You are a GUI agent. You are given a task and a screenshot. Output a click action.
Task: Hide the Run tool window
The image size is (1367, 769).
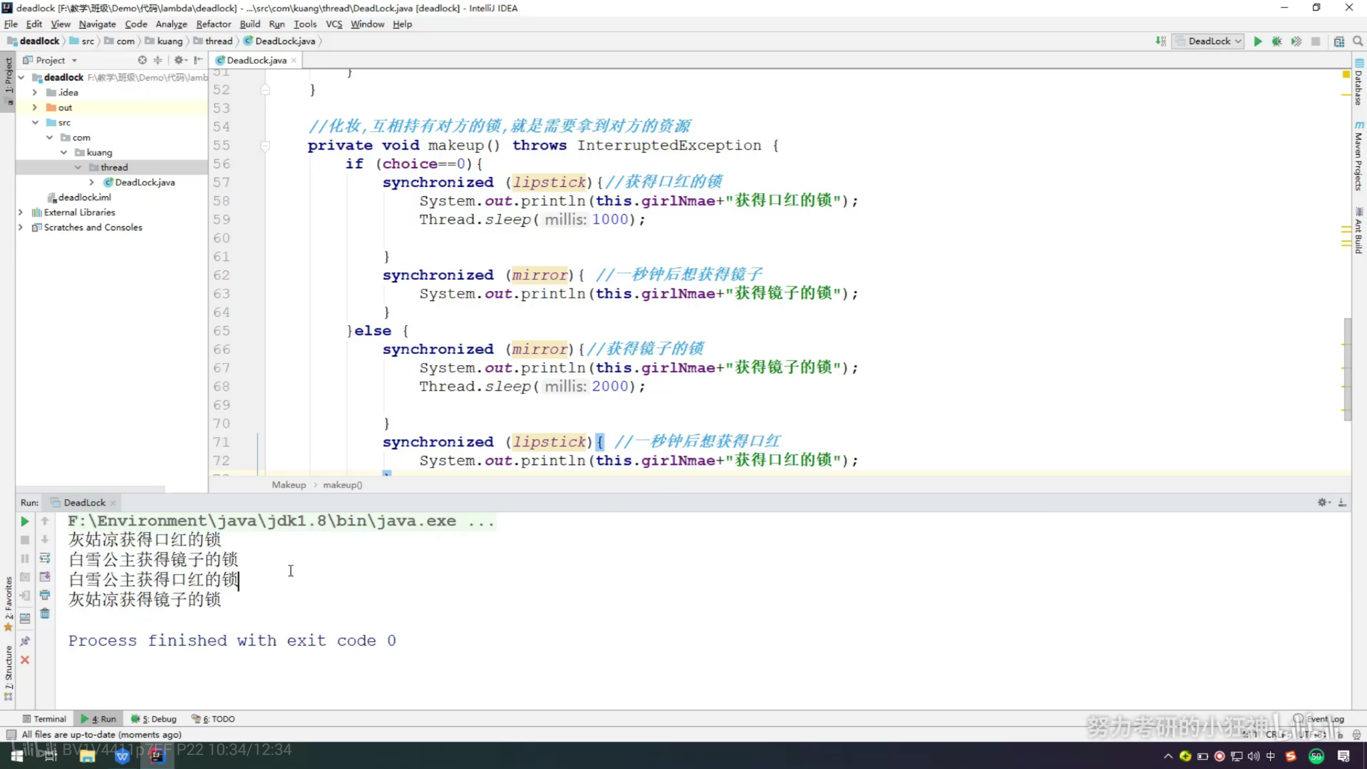[1342, 503]
